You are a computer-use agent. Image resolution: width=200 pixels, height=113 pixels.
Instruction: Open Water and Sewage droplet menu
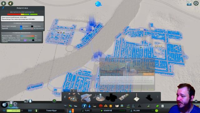click(x=90, y=106)
